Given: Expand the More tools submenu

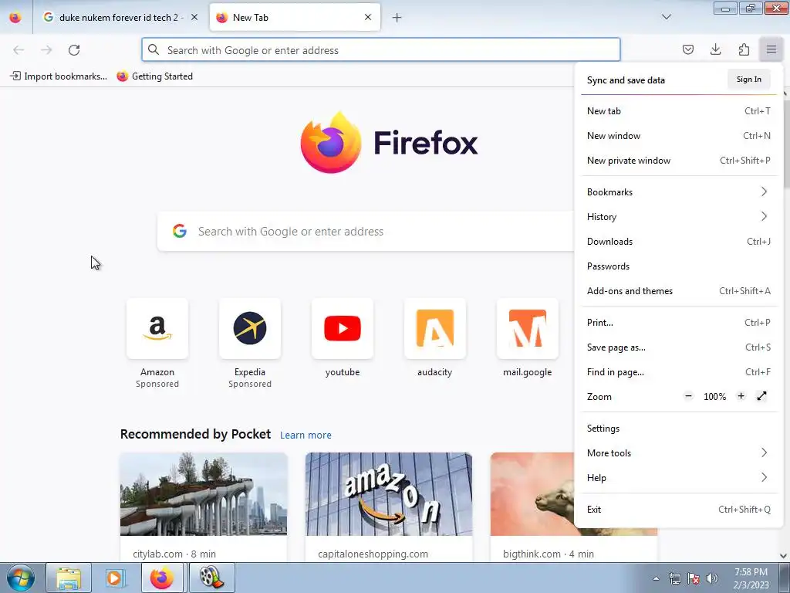Looking at the screenshot, I should (x=679, y=452).
